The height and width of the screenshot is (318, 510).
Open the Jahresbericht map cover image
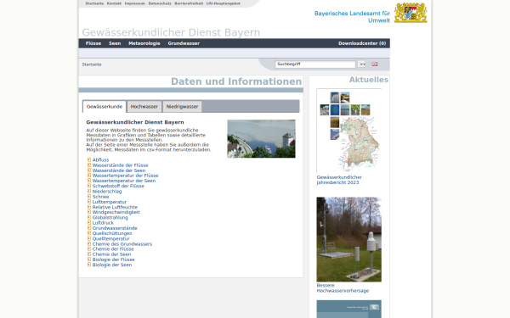(348, 131)
